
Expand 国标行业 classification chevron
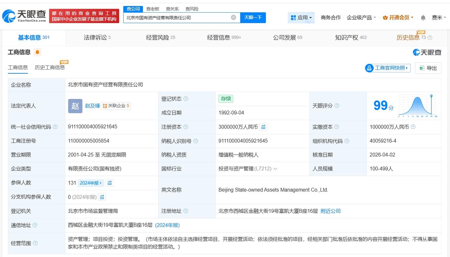(275, 169)
